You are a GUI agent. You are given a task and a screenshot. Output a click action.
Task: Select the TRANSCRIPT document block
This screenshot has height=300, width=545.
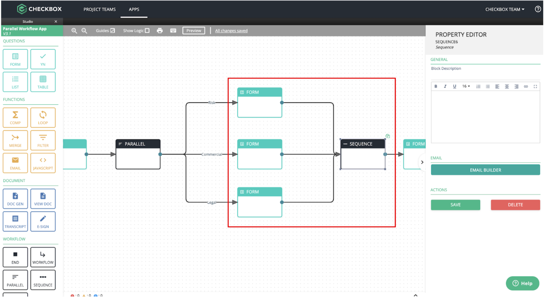tap(15, 222)
